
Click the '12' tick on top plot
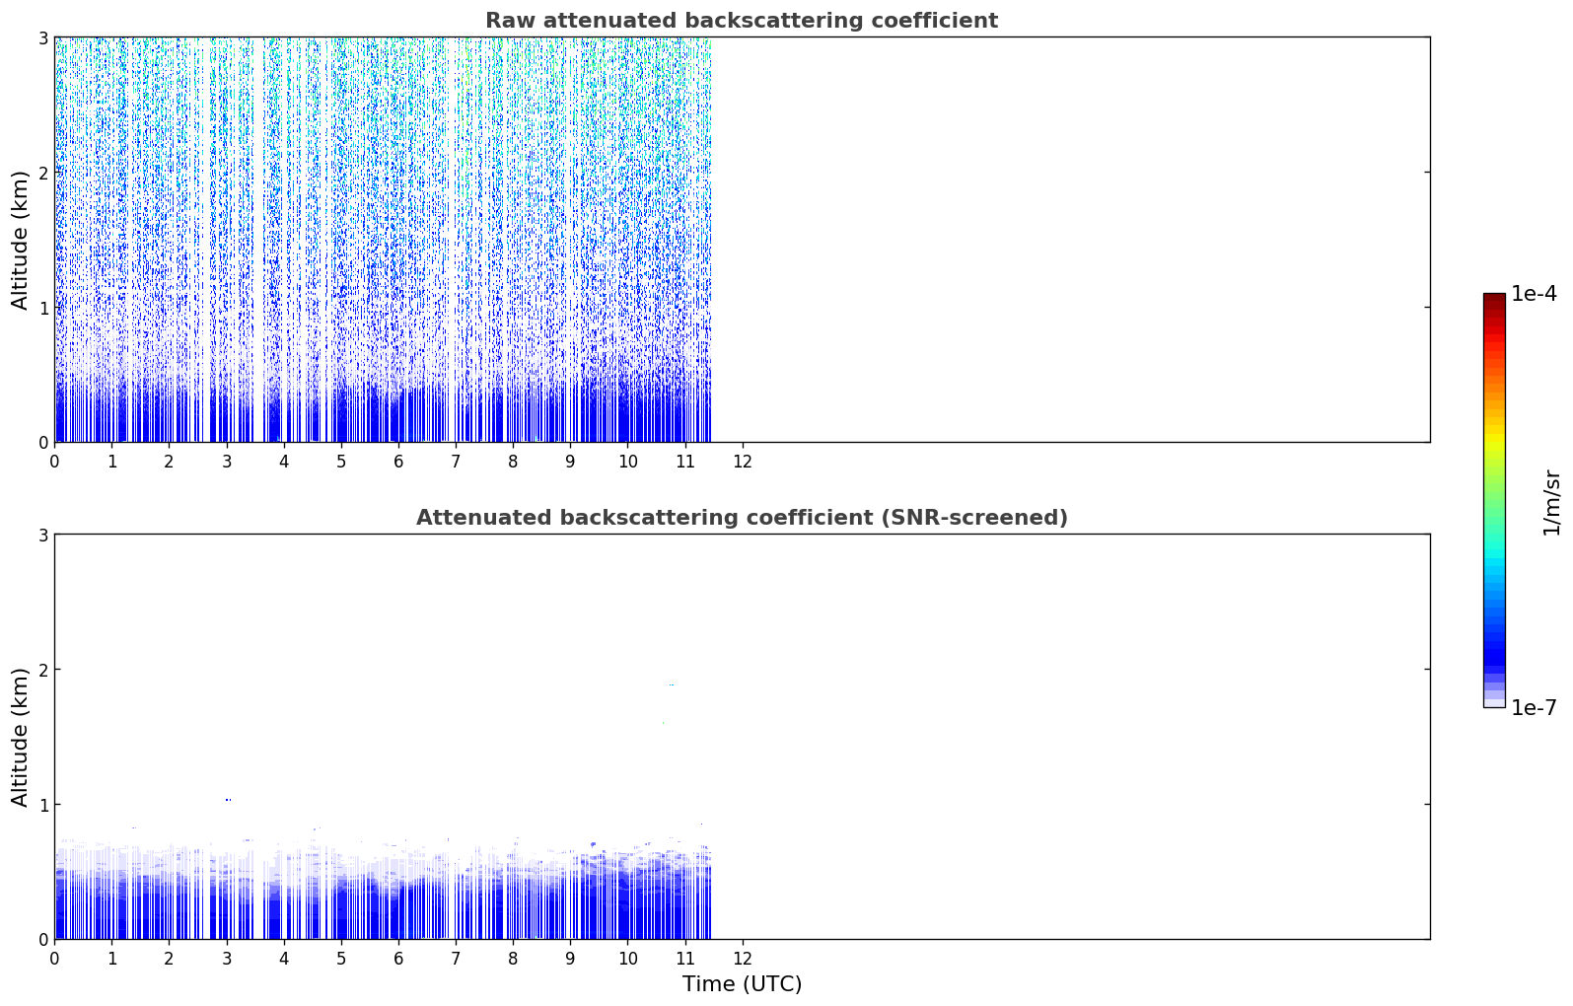click(x=743, y=461)
